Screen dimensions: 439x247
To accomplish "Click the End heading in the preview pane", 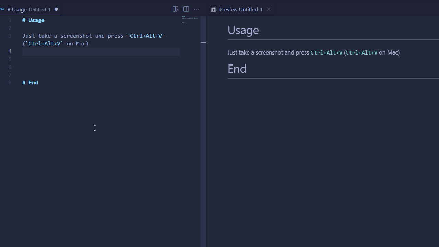I will [x=237, y=69].
